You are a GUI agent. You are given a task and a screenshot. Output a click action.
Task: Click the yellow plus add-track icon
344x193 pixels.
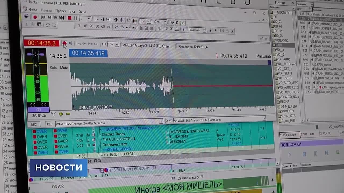coord(61,114)
